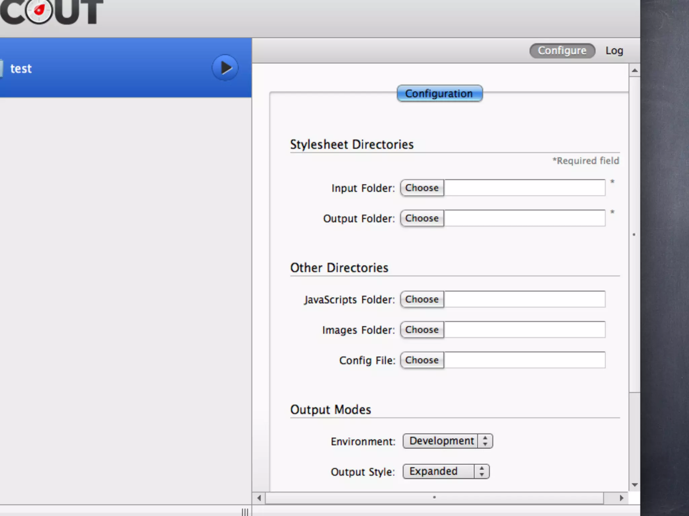Open the Output Style dropdown
The height and width of the screenshot is (516, 689).
(x=446, y=471)
